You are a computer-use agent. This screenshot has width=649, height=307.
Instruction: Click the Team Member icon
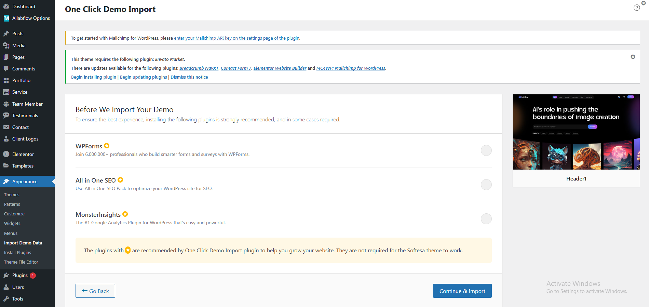click(x=6, y=104)
